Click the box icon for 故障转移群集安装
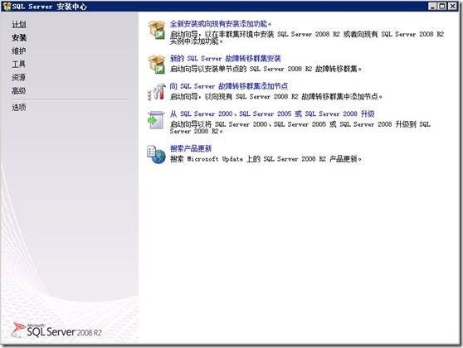Viewport: 463px width, 348px height. point(157,64)
